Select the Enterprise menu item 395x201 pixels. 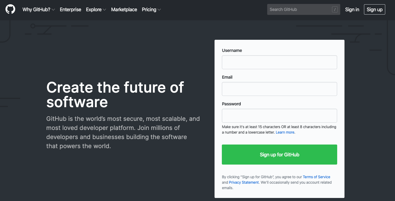[70, 9]
